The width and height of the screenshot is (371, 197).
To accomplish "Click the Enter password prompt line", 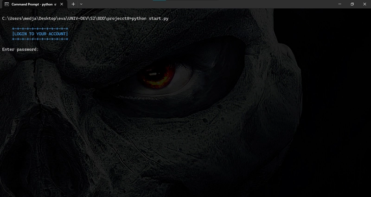I will (20, 50).
